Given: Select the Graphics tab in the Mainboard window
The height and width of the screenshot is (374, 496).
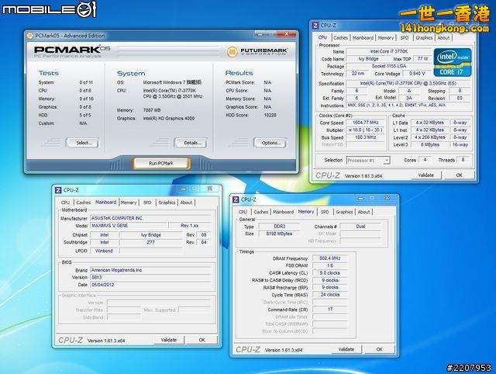Looking at the screenshot, I should click(167, 203).
